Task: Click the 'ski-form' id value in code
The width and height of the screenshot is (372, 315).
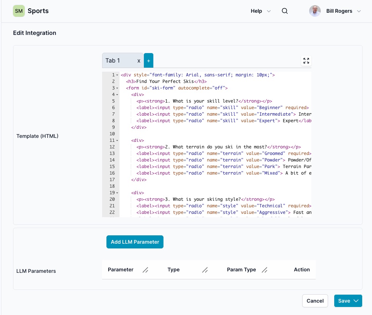Action: (x=162, y=88)
